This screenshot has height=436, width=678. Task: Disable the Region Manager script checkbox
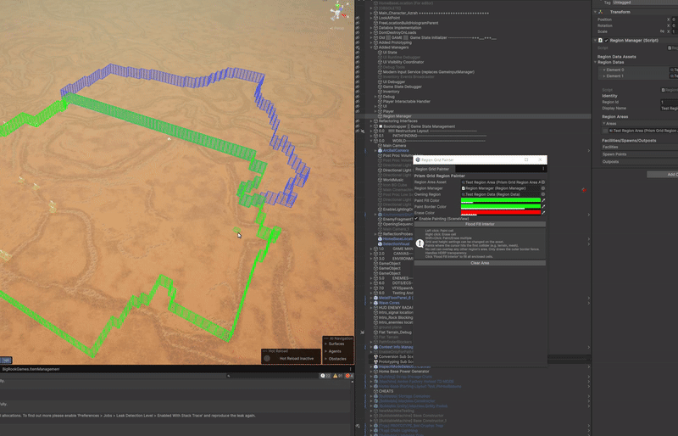pyautogui.click(x=606, y=40)
